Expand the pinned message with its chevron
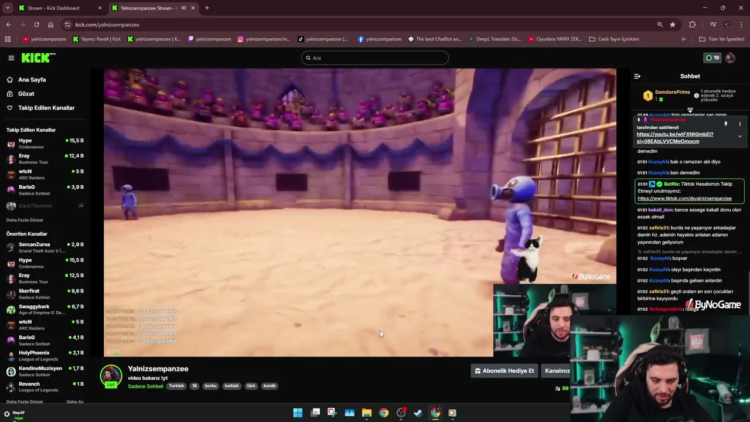Viewport: 750px width, 422px height. pos(739,137)
